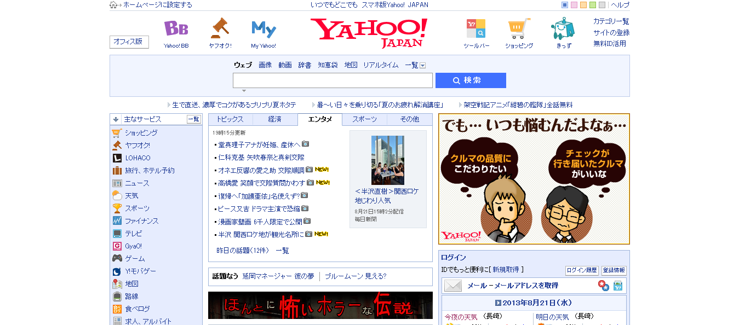Image resolution: width=739 pixels, height=325 pixels.
Task: Open 無料ID活用 link
Action: (x=610, y=43)
